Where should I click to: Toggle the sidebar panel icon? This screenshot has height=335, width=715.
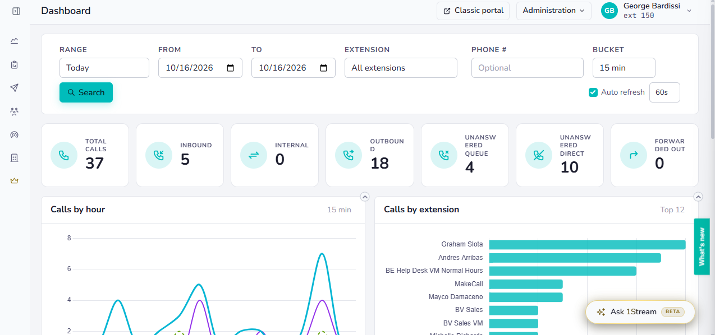point(16,11)
